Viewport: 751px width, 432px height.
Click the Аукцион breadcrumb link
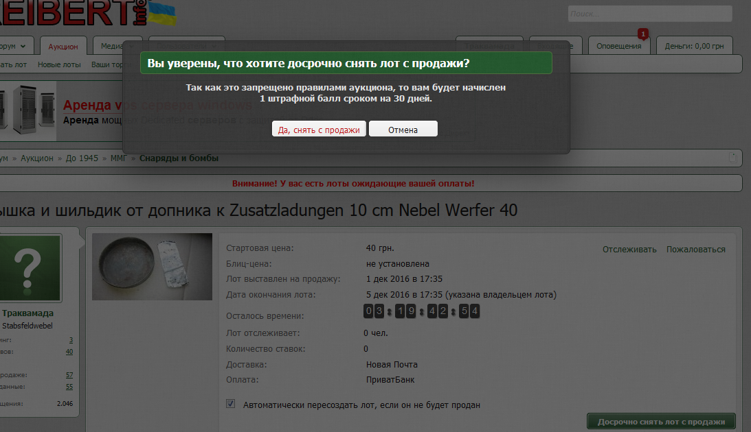point(37,158)
